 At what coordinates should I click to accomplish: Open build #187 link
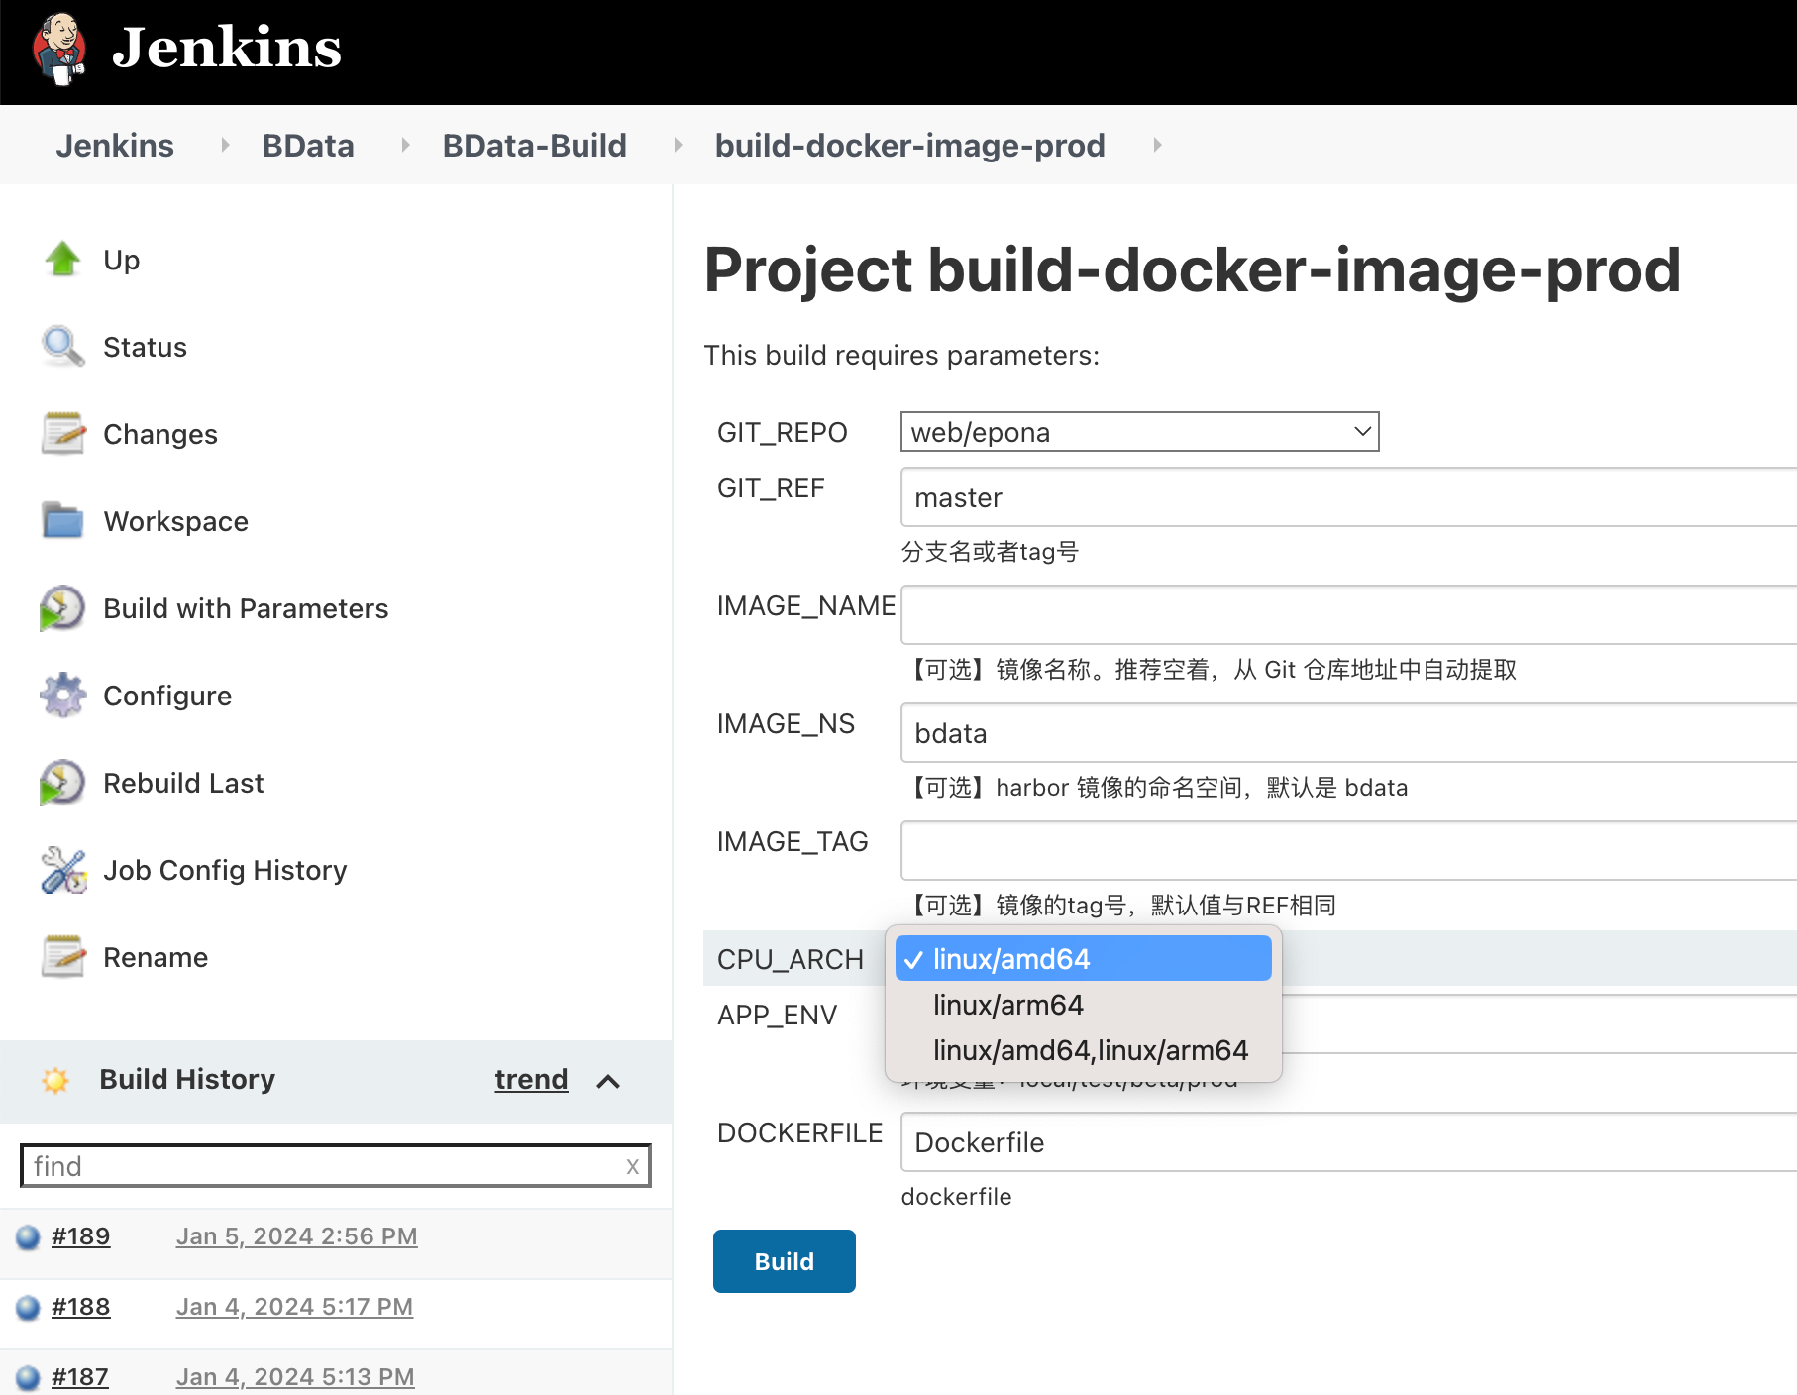[80, 1377]
